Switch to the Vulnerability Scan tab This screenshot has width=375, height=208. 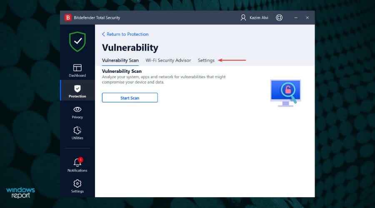point(120,60)
